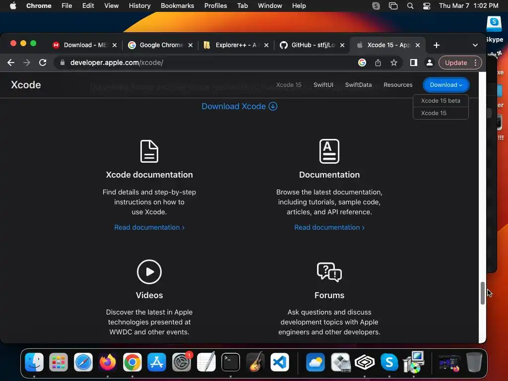
Task: Open the Profiles menu
Action: click(x=215, y=6)
